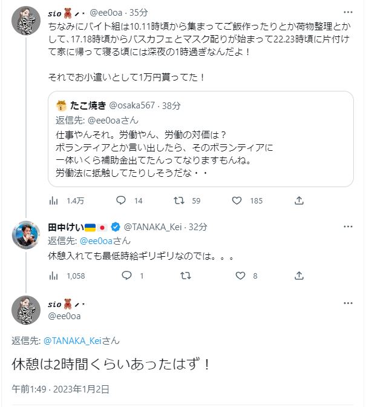
Task: View analytics of 田中けい's 1,058 views tweet
Action: point(53,276)
